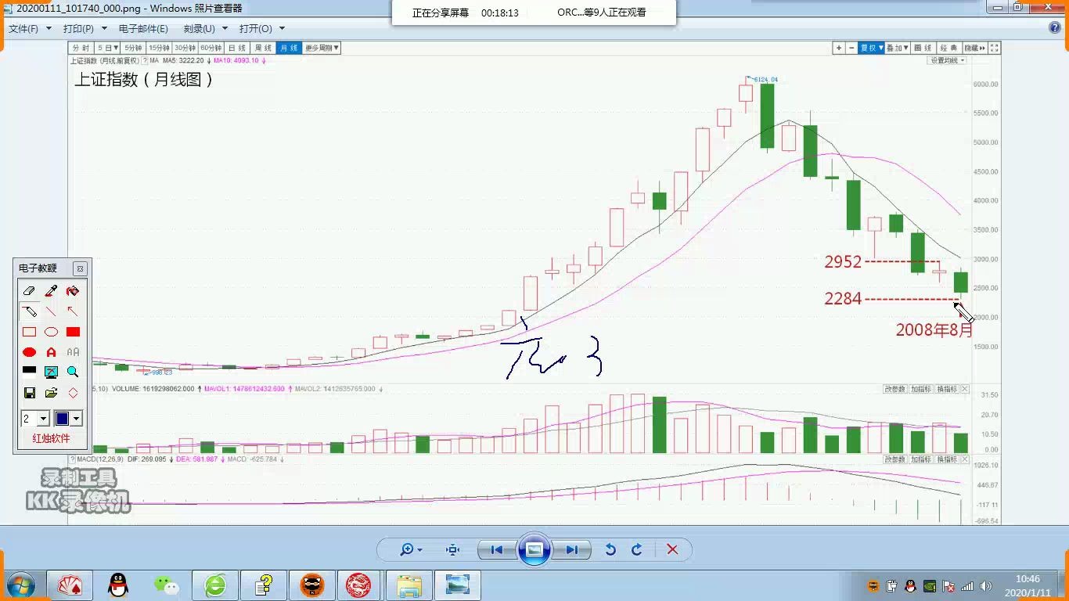This screenshot has width=1069, height=601.
Task: Click 改参数 on the VOLUME panel
Action: click(894, 389)
